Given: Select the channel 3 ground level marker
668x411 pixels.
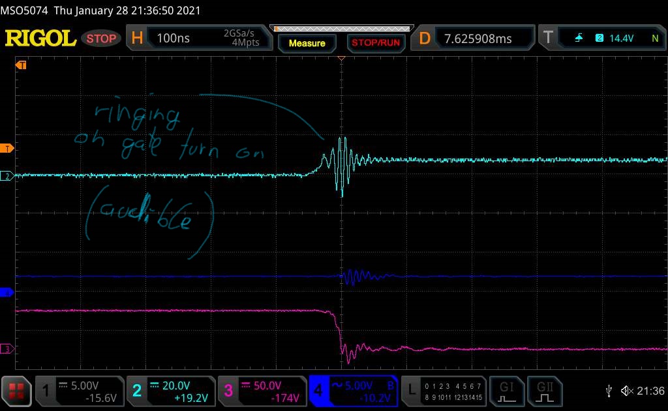Looking at the screenshot, I should [x=7, y=349].
